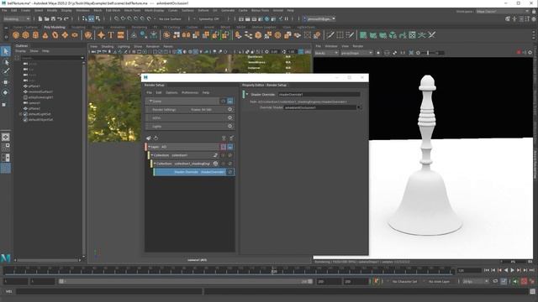Click the Maya home logo icon
538x302 pixels.
tap(6, 258)
